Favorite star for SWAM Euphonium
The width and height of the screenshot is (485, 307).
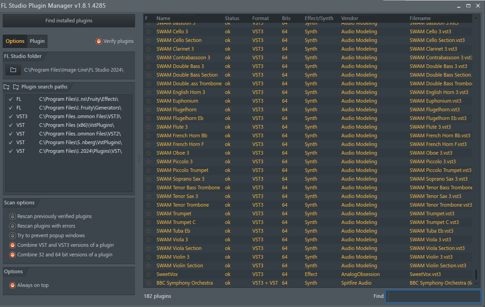tap(149, 101)
